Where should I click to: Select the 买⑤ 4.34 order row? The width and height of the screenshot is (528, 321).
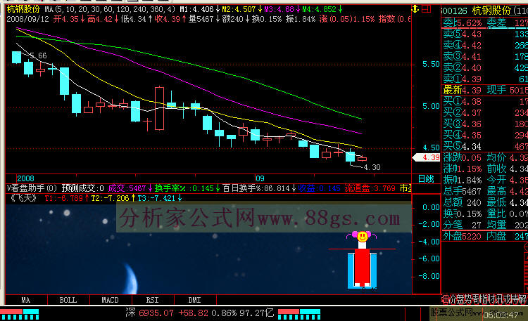coord(484,147)
